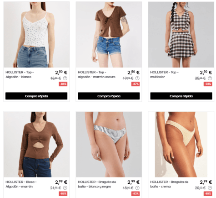
Task: Click title HOLLISTER - Blusa - Algodón - marrón
Action: [x=21, y=184]
